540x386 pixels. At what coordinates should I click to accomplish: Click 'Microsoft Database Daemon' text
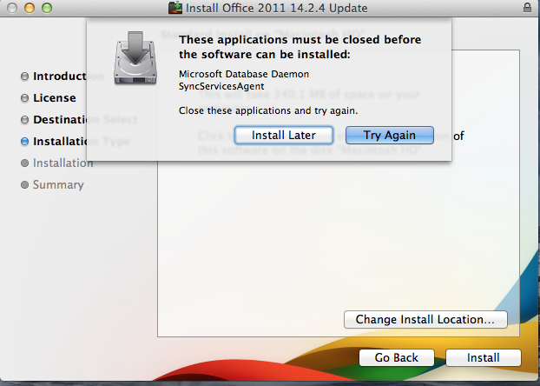coord(244,74)
